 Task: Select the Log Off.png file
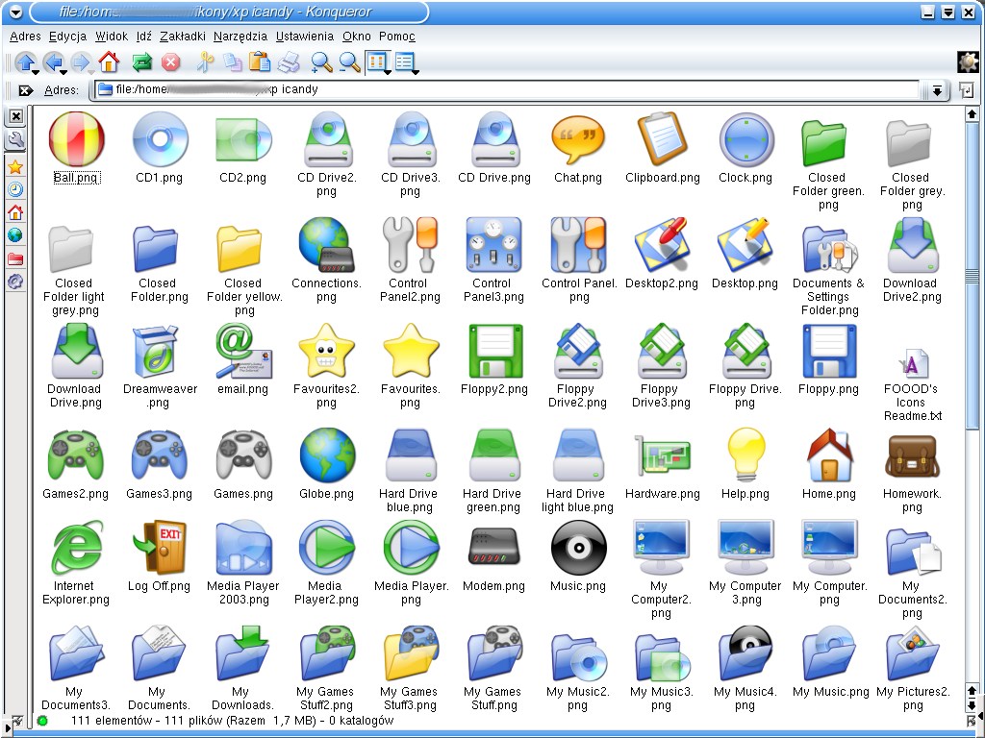pyautogui.click(x=159, y=555)
